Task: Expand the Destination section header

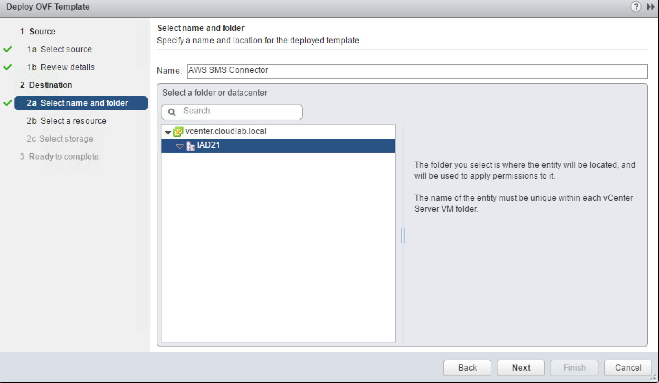Action: 50,85
